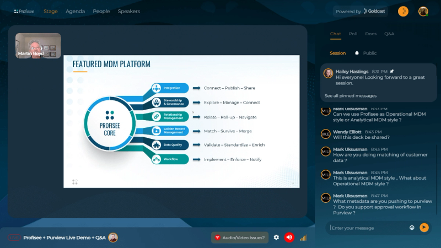The width and height of the screenshot is (441, 248).
Task: Open See all pinned messages
Action: [351, 96]
